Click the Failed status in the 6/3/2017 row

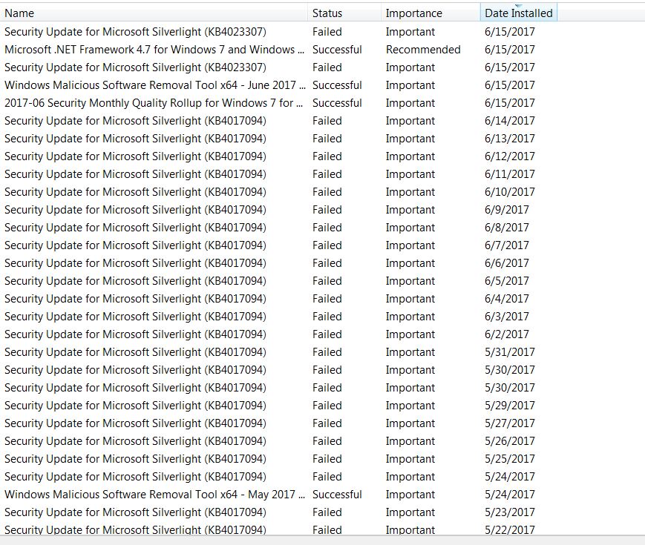(327, 317)
